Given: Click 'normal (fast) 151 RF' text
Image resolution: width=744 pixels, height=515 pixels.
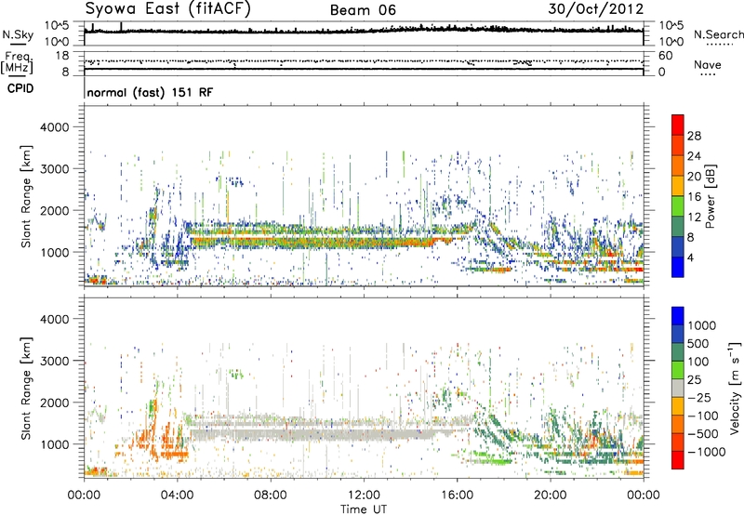Looking at the screenshot, I should click(x=150, y=92).
